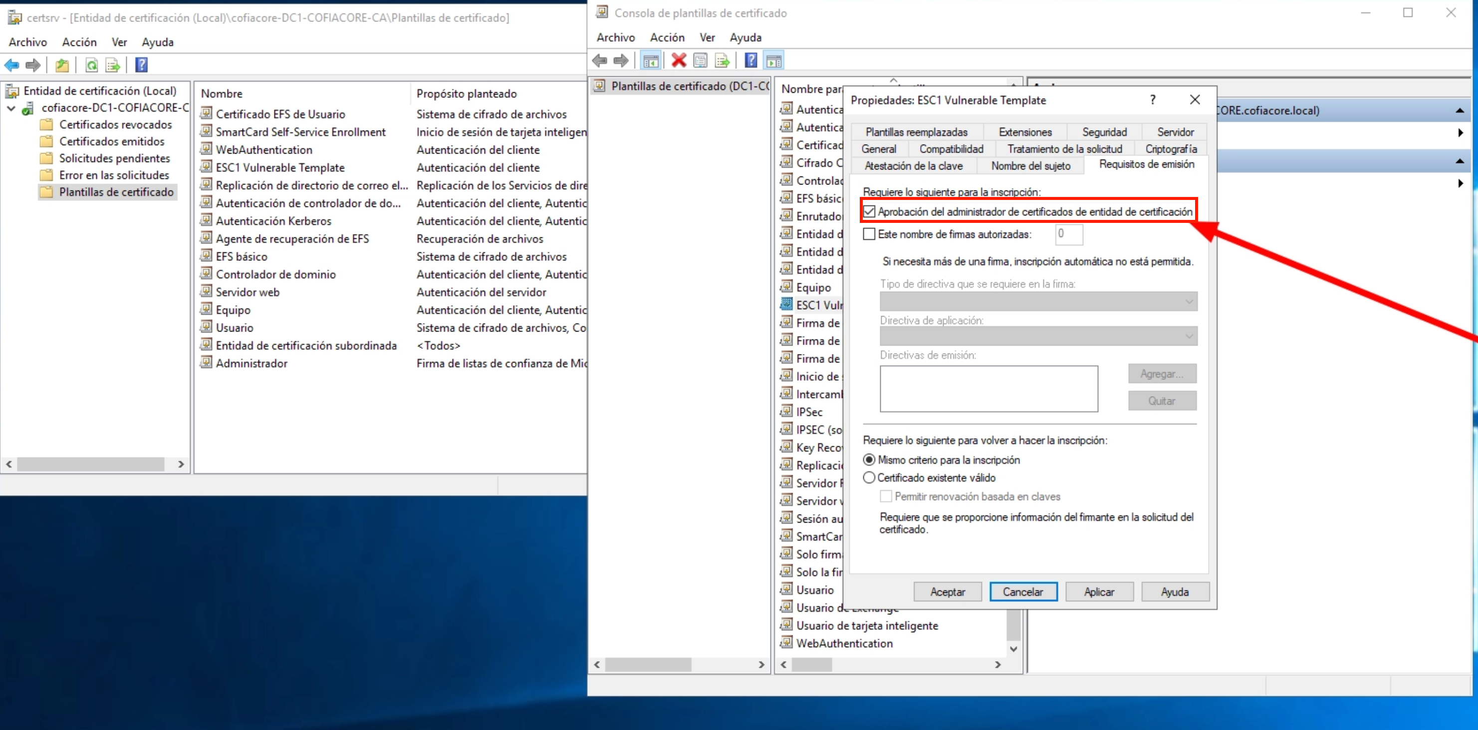The image size is (1478, 730).
Task: Click the Help icon in template console toolbar
Action: [750, 60]
